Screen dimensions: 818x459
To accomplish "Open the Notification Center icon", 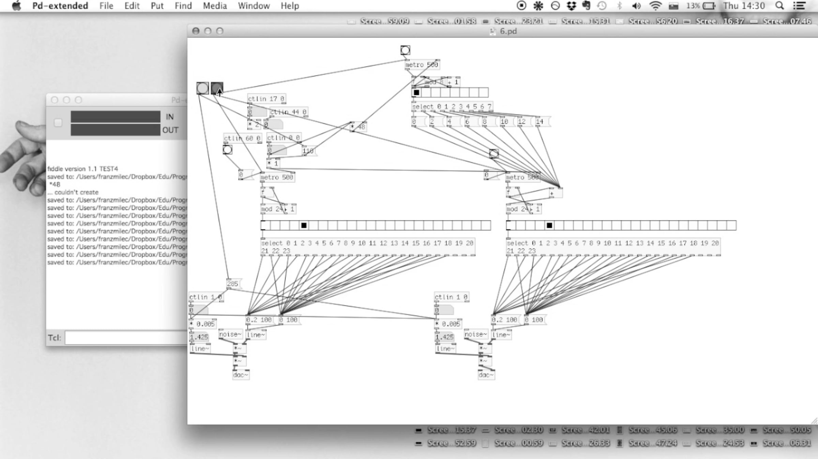I will (799, 6).
